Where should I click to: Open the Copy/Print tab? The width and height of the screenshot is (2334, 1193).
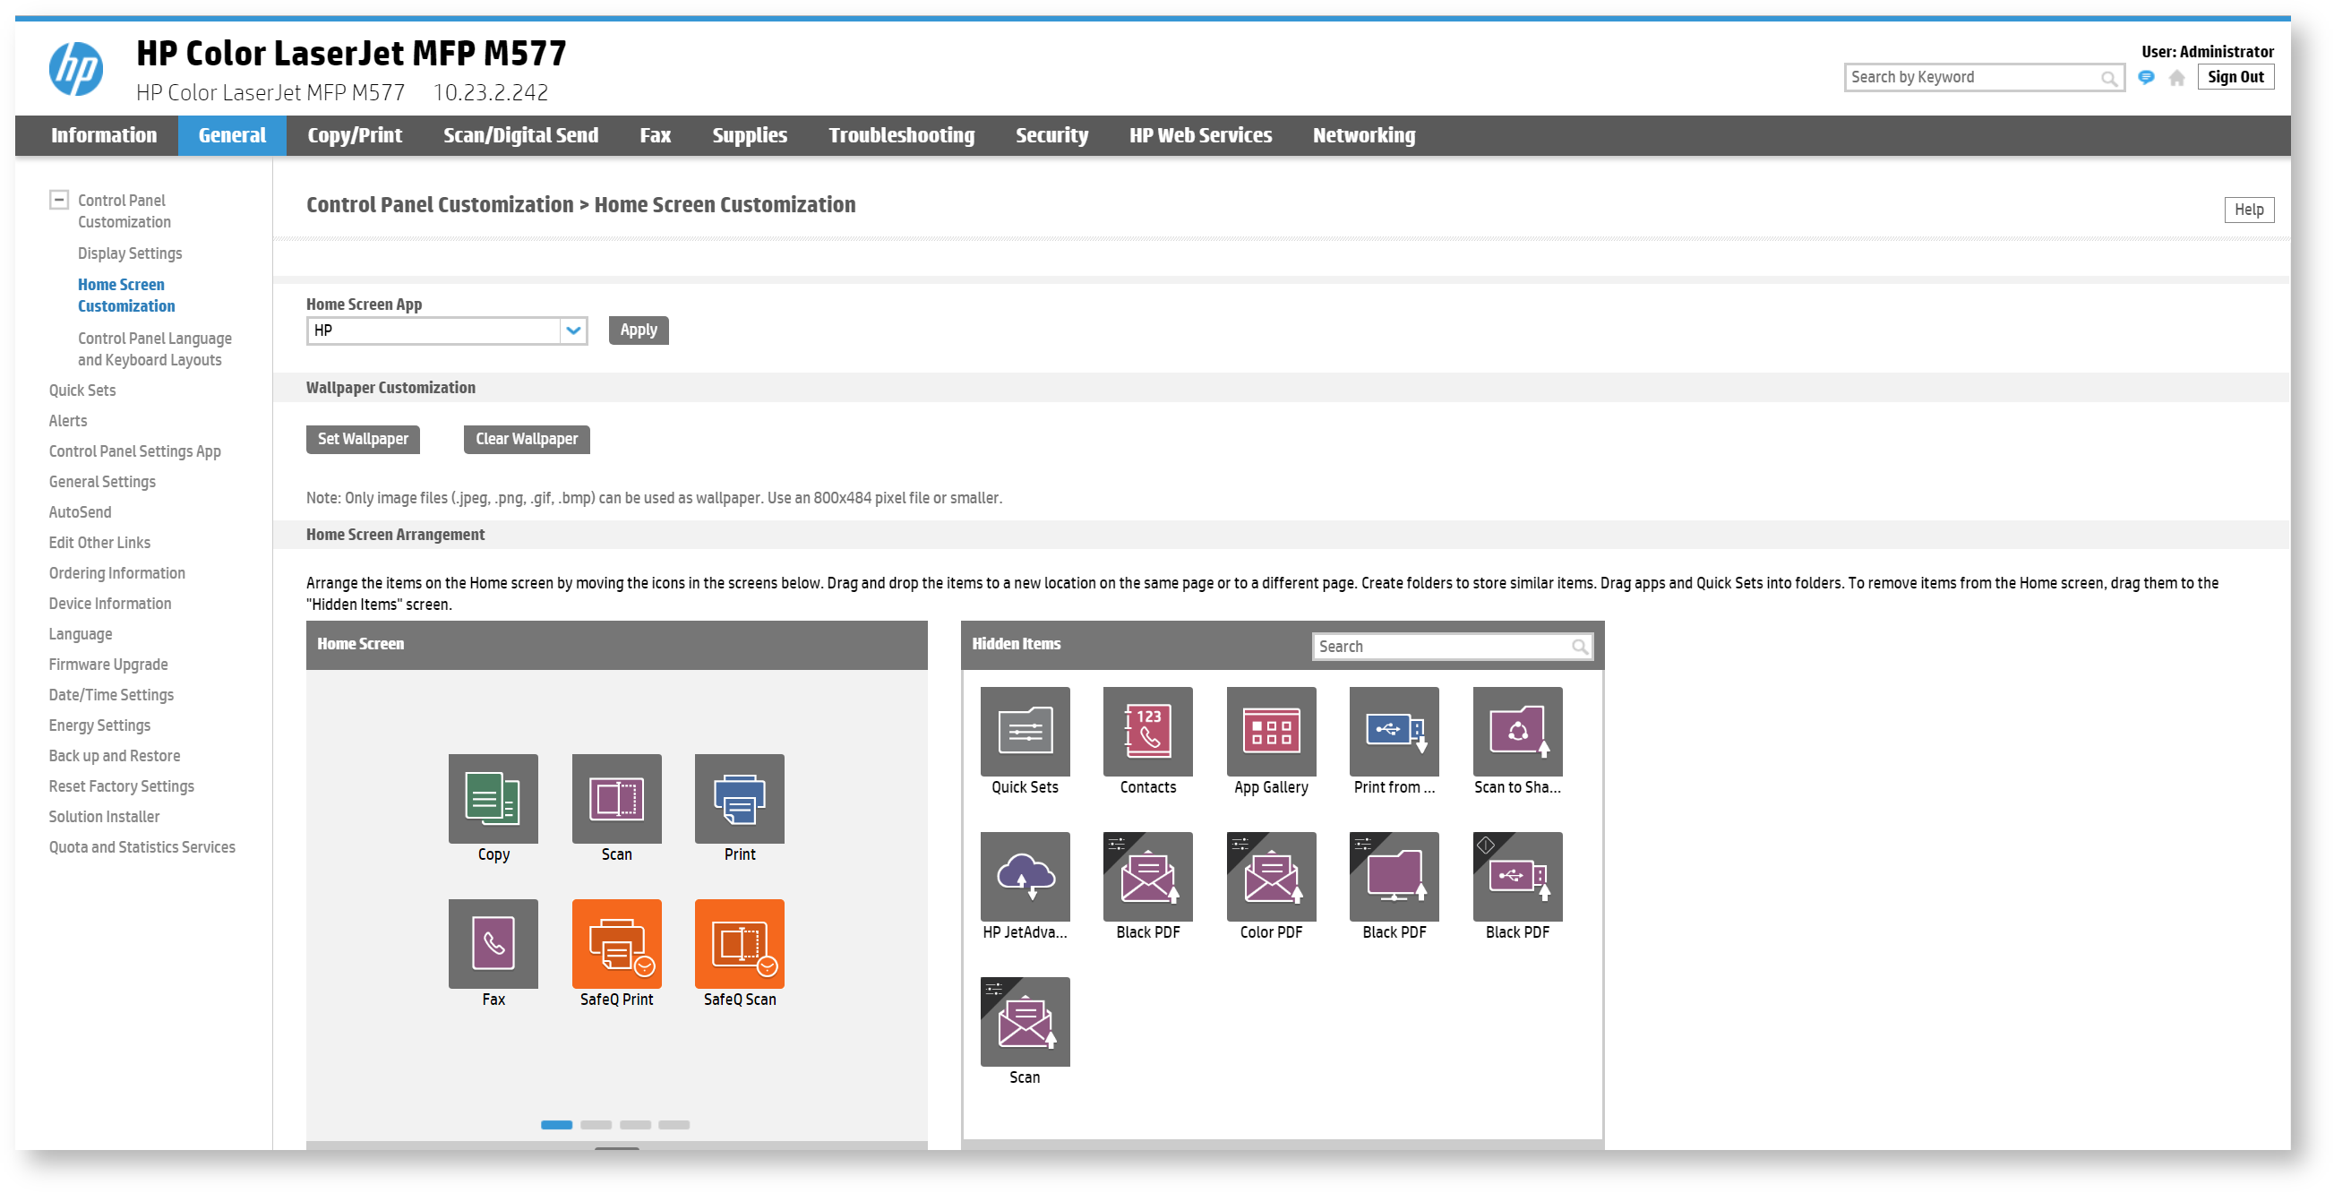(x=355, y=135)
